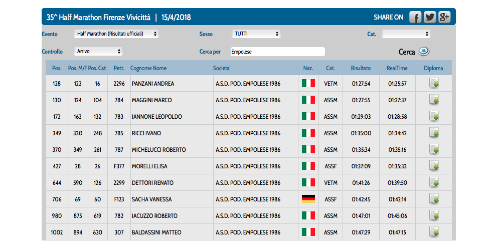Click the 35^ Half Marathon Firenze Vivicittà title
This screenshot has height=248, width=497.
click(99, 17)
